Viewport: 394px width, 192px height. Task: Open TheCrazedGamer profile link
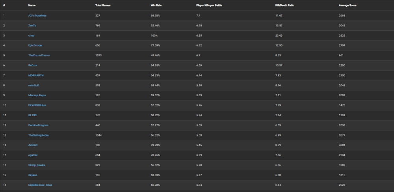pyautogui.click(x=39, y=55)
